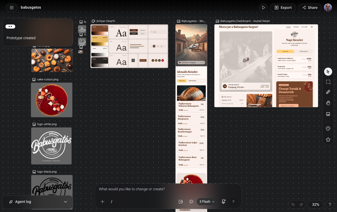Click the Share button
The height and width of the screenshot is (212, 337).
click(x=310, y=8)
